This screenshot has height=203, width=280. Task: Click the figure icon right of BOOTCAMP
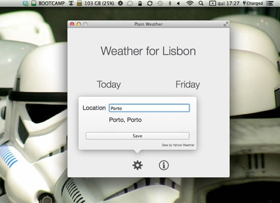tap(71, 3)
